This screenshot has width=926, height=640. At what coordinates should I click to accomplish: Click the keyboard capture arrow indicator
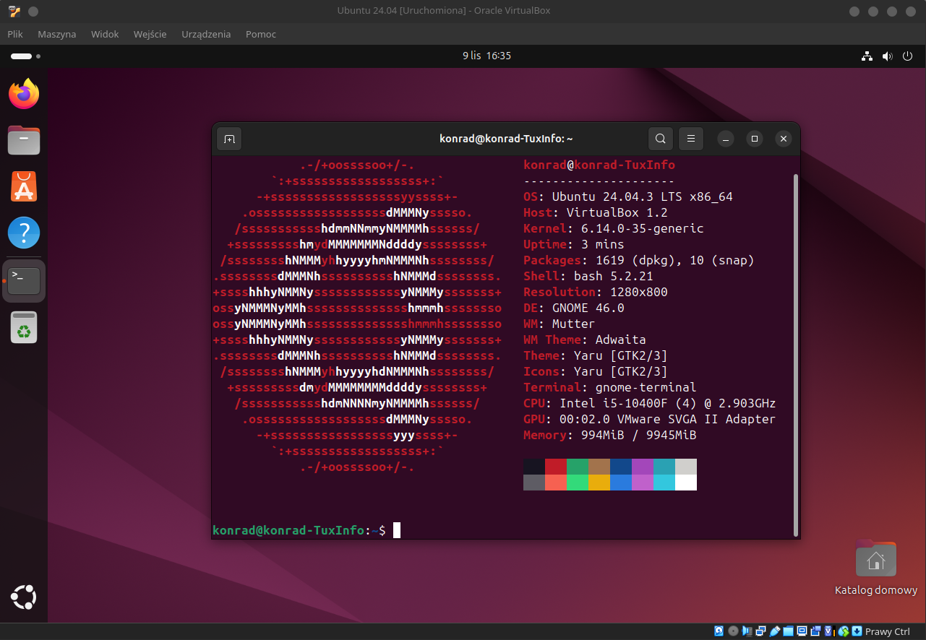[857, 631]
